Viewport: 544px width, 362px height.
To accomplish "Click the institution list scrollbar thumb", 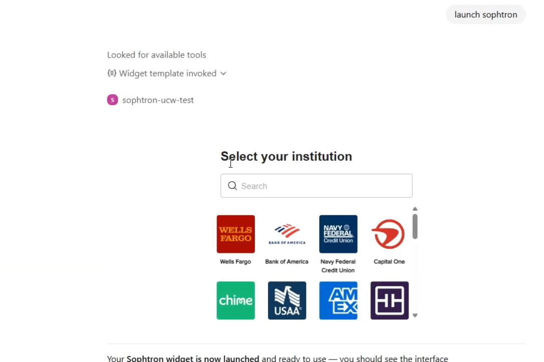I will click(x=415, y=226).
